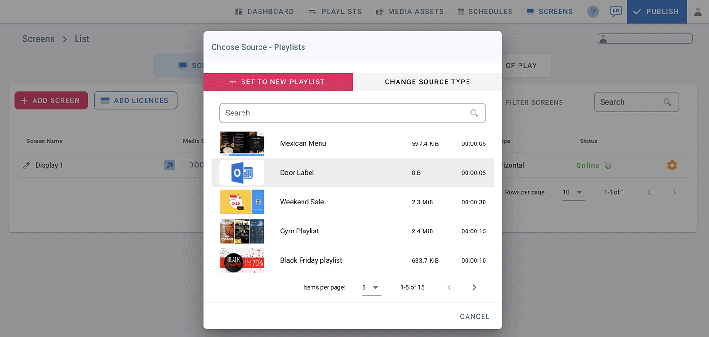The height and width of the screenshot is (337, 709).
Task: Select the Weekend Sale playlist thumbnail
Action: pyautogui.click(x=242, y=202)
